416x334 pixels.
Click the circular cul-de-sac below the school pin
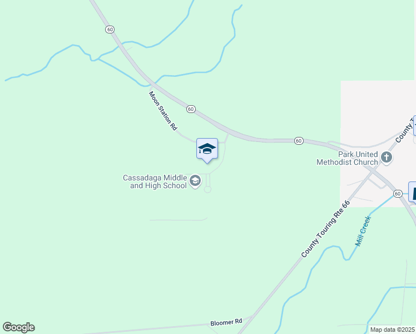click(207, 189)
